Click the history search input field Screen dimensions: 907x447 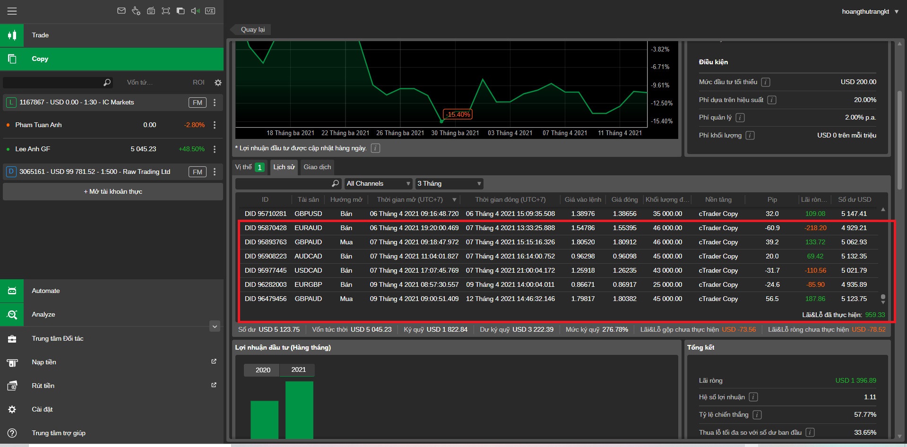(284, 184)
